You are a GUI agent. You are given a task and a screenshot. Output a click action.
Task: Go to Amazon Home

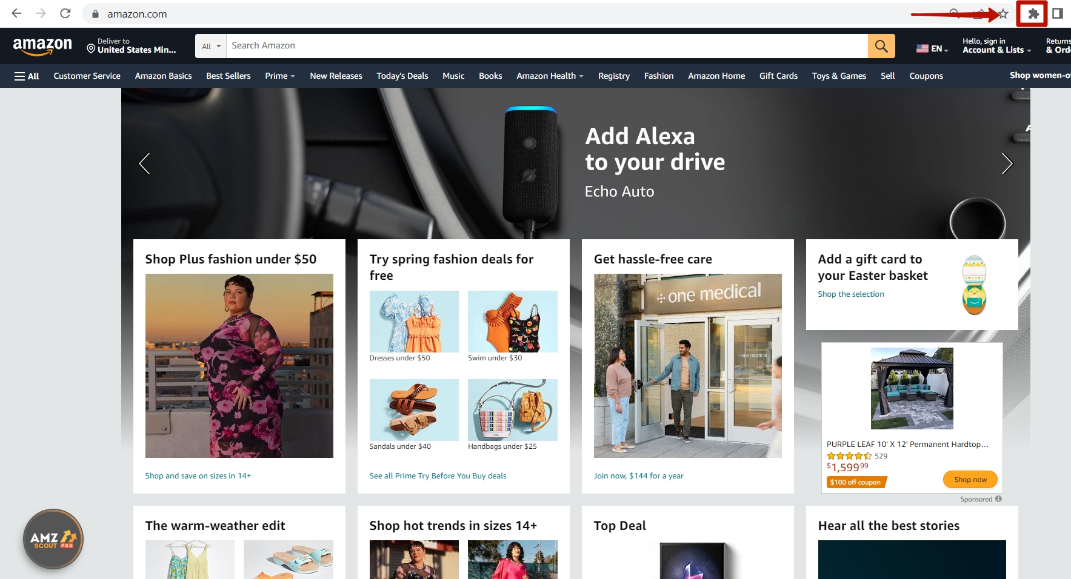point(716,76)
